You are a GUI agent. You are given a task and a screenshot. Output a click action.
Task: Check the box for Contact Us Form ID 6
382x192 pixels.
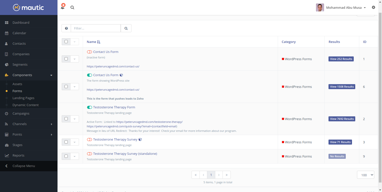click(x=66, y=87)
